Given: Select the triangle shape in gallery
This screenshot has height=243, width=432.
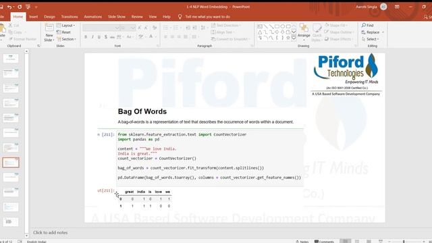Looking at the screenshot, I should click(x=260, y=32).
